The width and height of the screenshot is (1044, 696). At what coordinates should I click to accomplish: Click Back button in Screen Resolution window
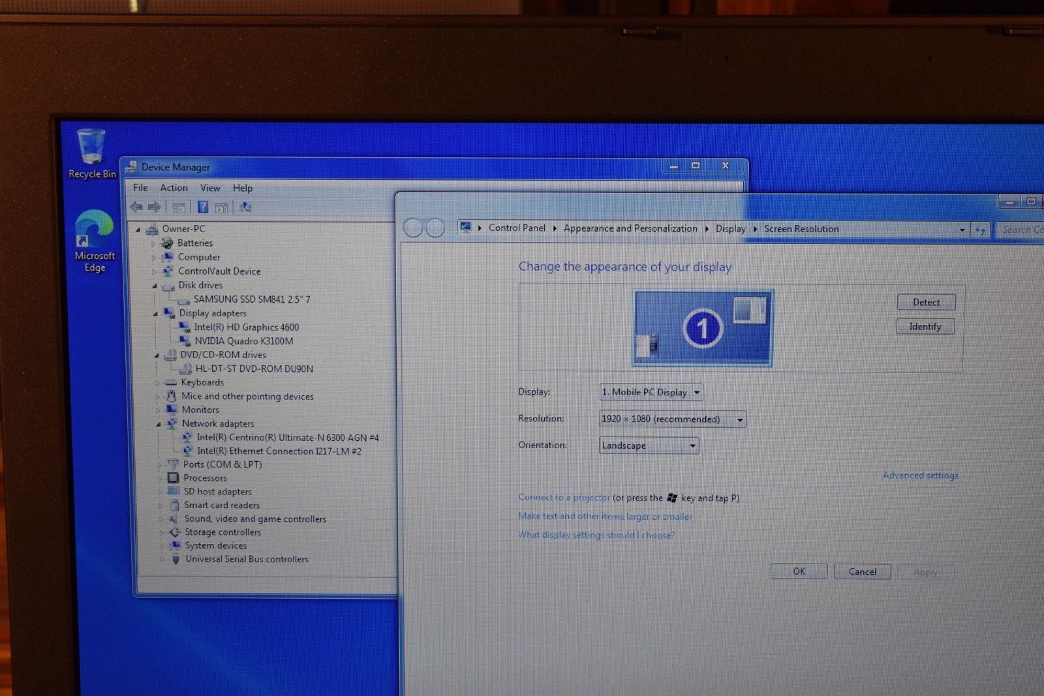pos(413,228)
